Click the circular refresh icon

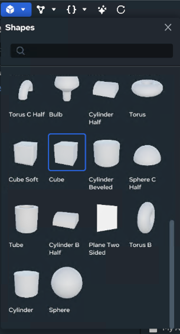[121, 9]
